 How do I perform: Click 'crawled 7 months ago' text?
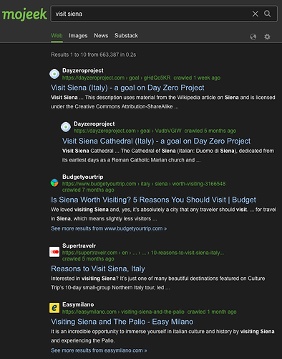[x=88, y=190]
